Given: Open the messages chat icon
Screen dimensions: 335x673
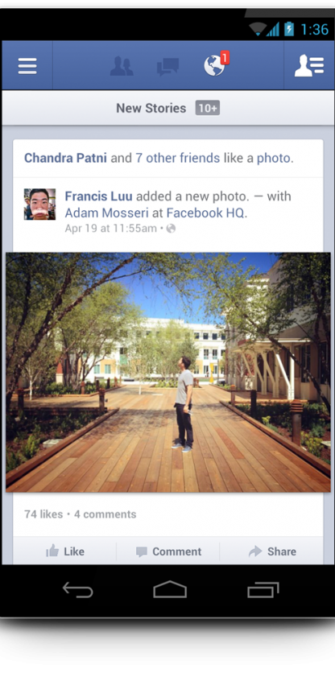Looking at the screenshot, I should 168,67.
